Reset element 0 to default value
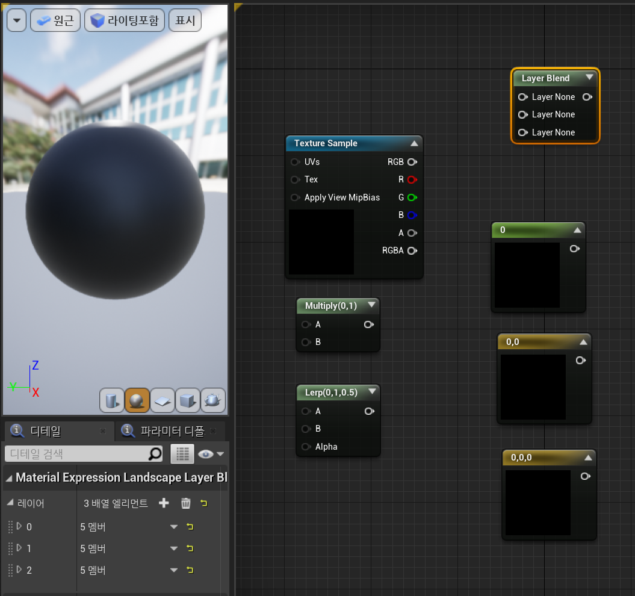 (x=190, y=527)
